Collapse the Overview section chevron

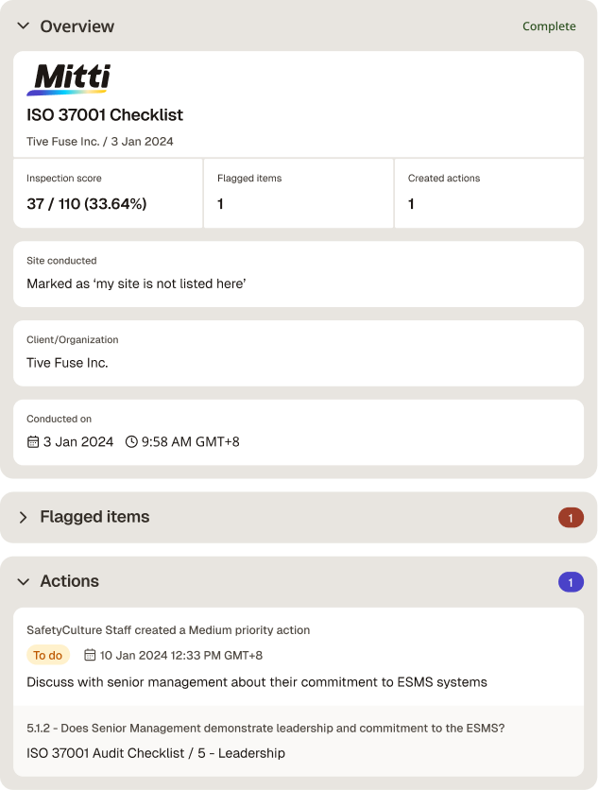point(24,26)
